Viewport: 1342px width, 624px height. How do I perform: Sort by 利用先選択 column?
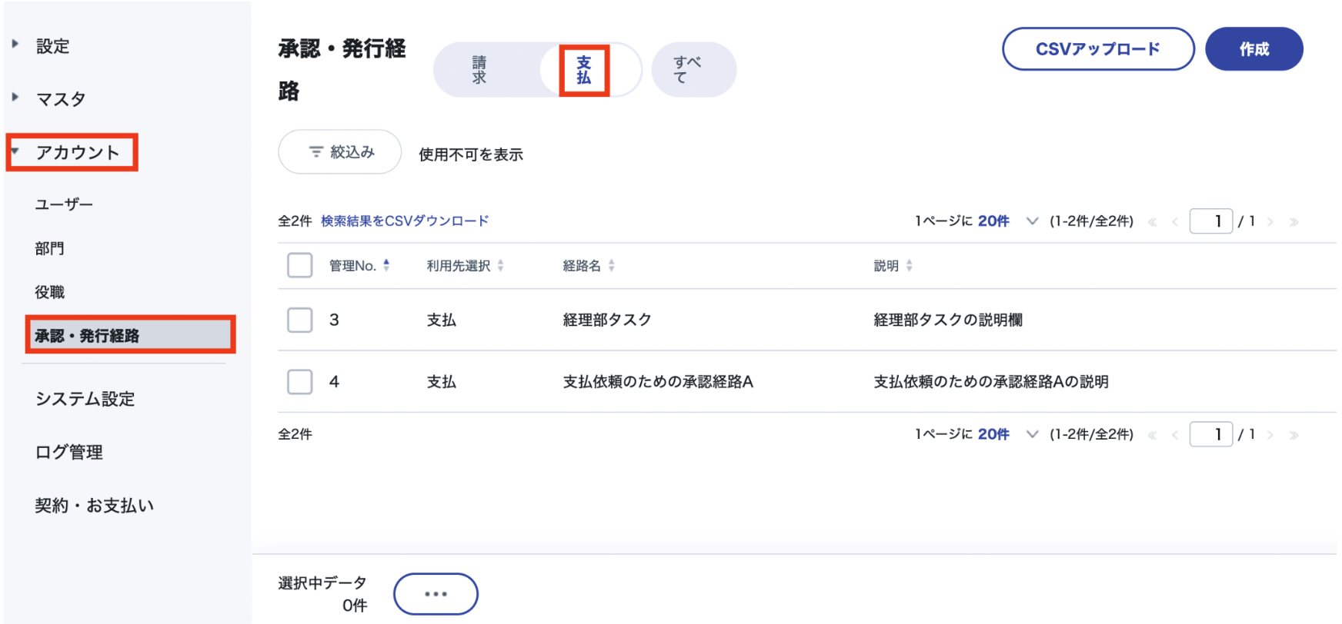pyautogui.click(x=465, y=266)
